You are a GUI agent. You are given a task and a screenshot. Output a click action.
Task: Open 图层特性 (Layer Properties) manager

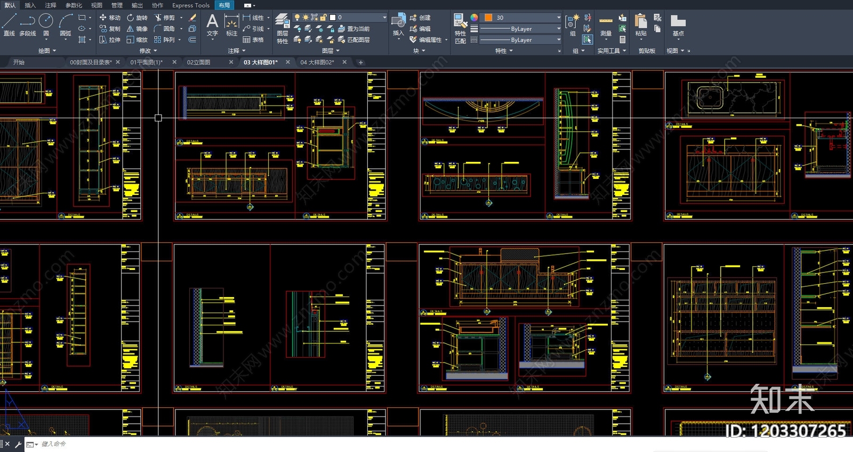pos(283,29)
